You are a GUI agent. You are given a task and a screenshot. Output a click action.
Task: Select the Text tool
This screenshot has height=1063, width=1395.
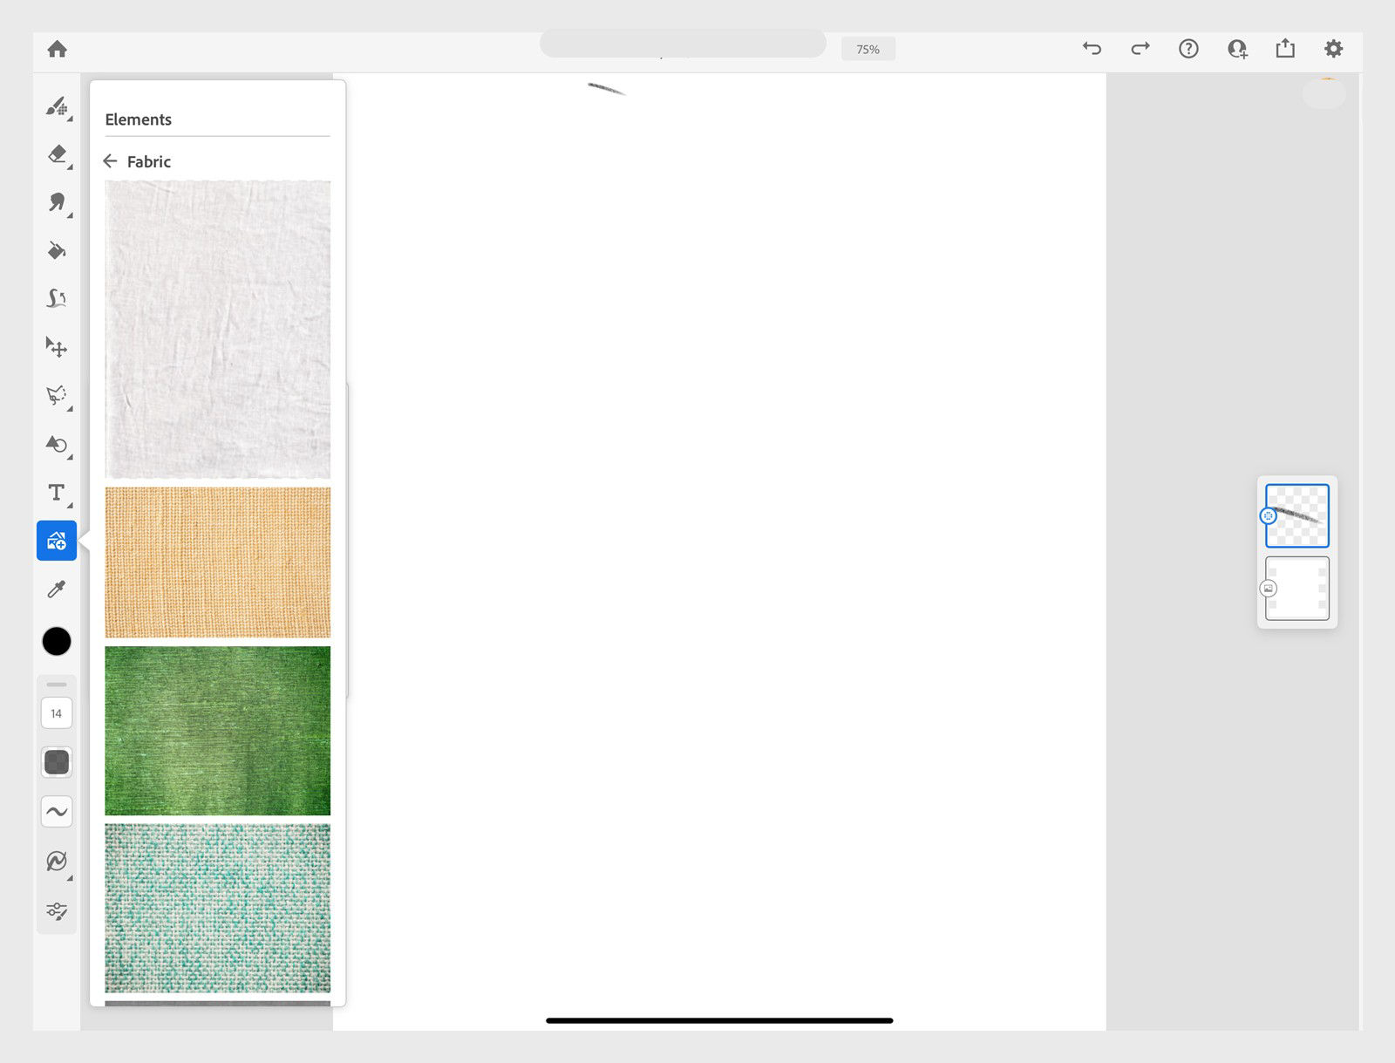pyautogui.click(x=56, y=494)
